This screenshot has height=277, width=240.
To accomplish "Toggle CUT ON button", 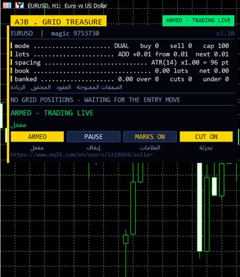I will pos(206,137).
